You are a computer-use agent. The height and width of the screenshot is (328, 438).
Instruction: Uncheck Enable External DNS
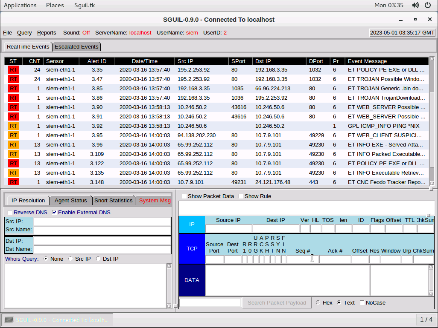coord(54,213)
